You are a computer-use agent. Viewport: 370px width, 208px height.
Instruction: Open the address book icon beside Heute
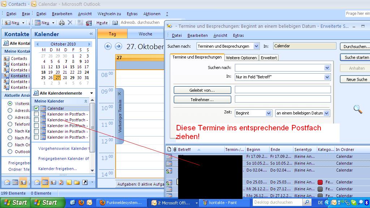tap(115, 23)
